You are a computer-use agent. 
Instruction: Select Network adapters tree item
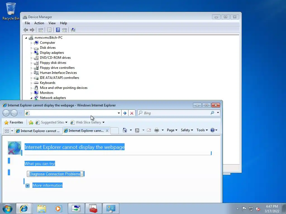[x=53, y=98]
